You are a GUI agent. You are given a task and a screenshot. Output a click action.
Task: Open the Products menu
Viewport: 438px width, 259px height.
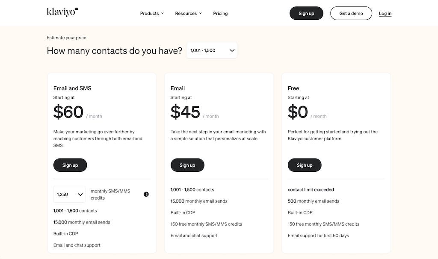pyautogui.click(x=149, y=13)
